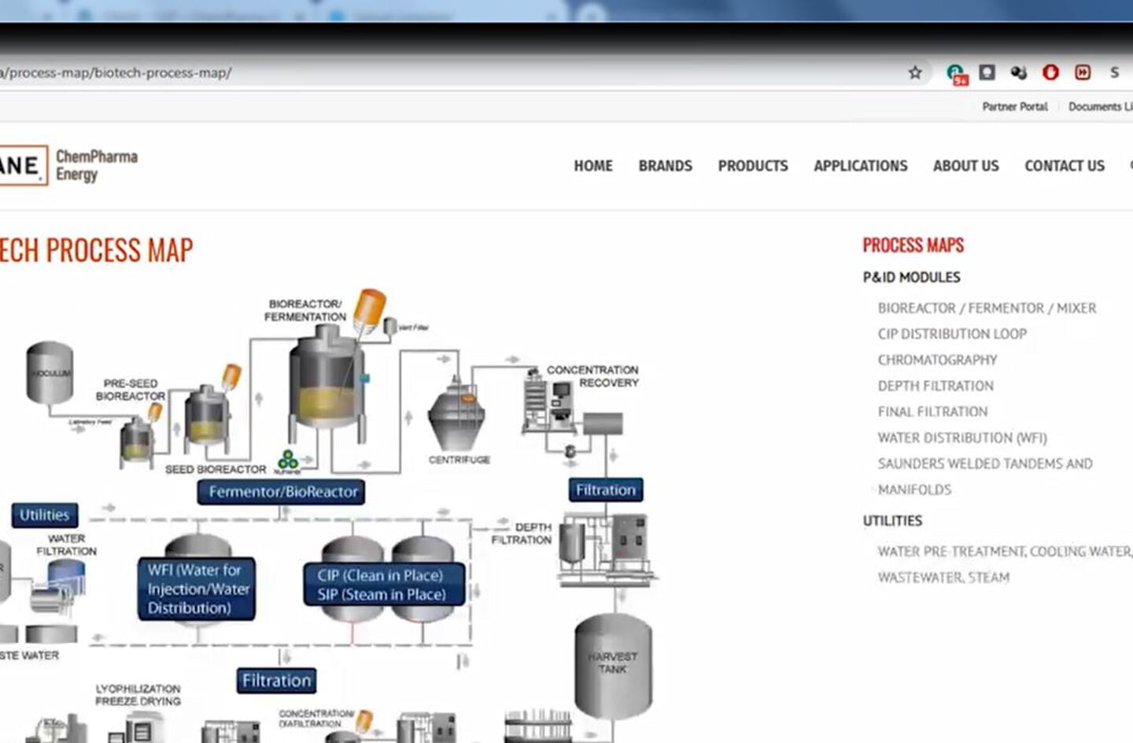Viewport: 1133px width, 743px height.
Task: Open the CIP Distribution Loop link
Action: (952, 334)
